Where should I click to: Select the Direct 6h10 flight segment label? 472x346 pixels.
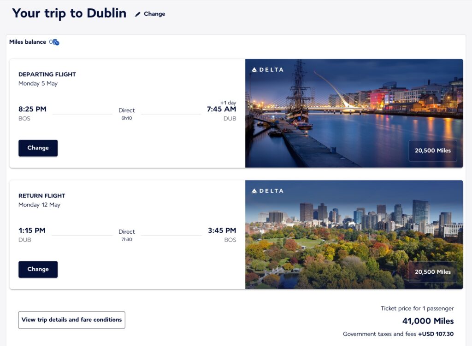(126, 113)
